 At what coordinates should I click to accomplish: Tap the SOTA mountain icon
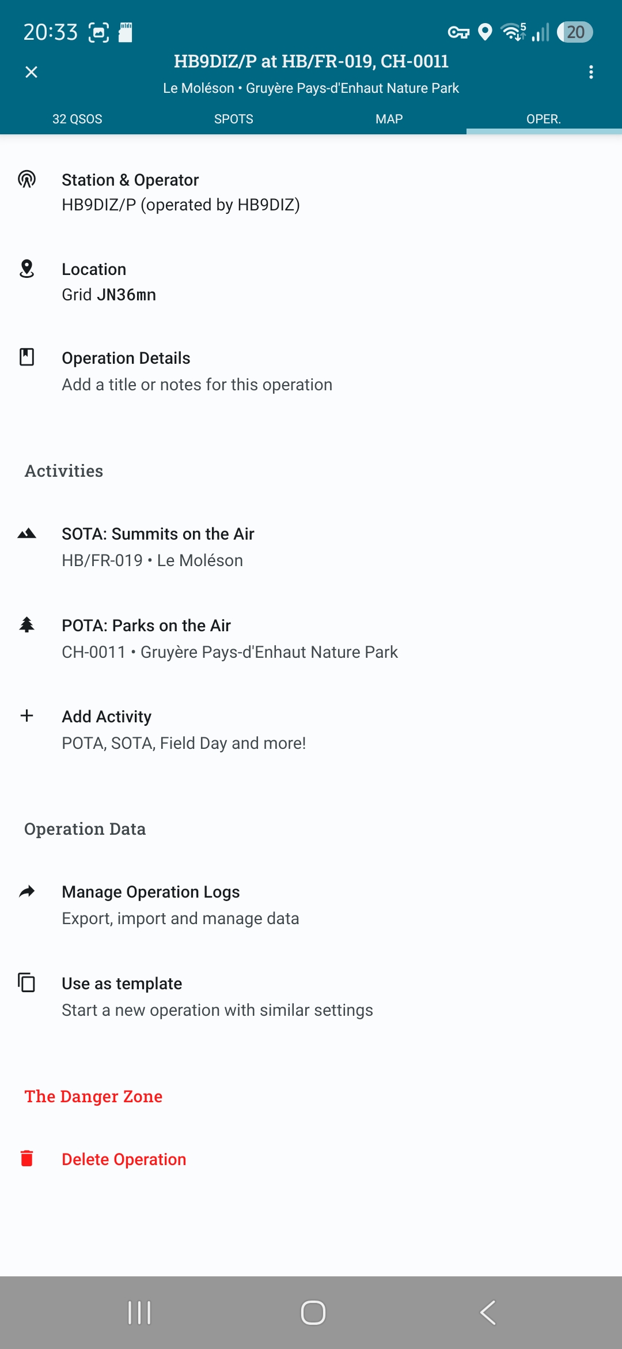click(26, 533)
